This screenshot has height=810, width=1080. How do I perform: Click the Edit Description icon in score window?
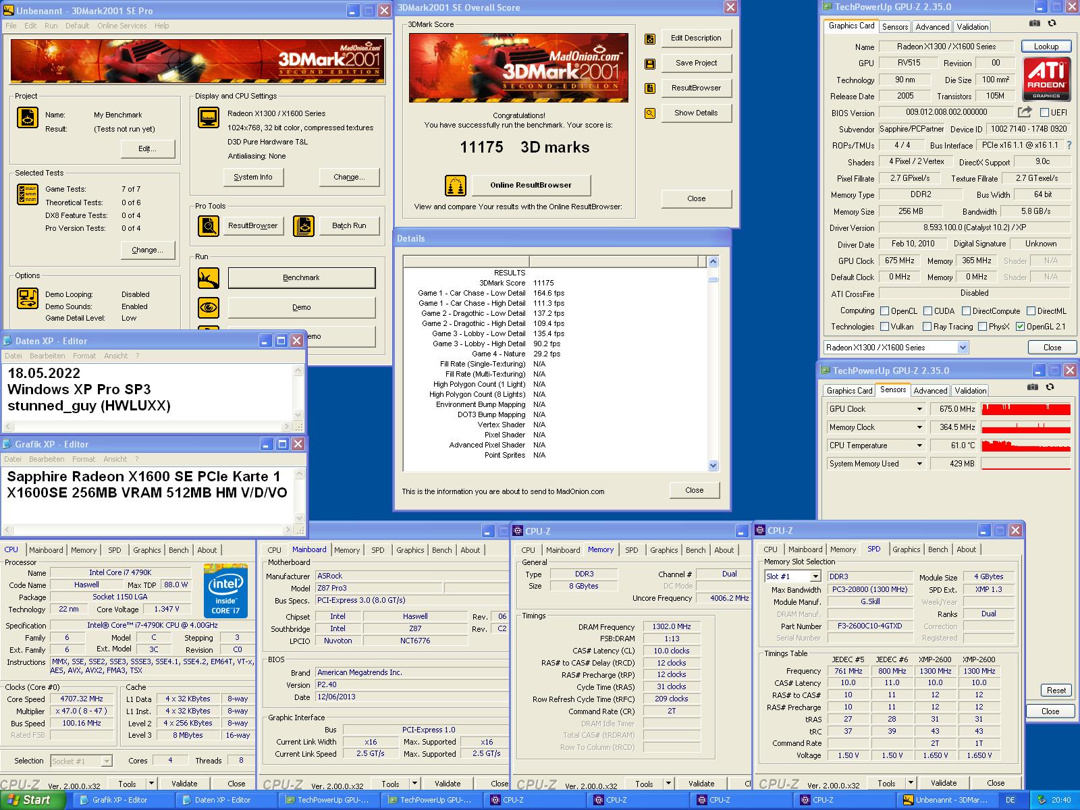tap(650, 38)
